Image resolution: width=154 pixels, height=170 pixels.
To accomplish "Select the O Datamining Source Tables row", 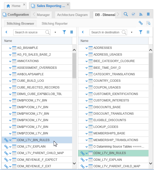I will [113, 147].
